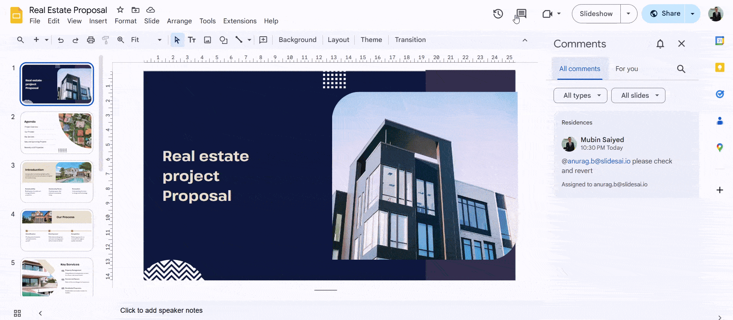
Task: Click the print icon in toolbar
Action: tap(90, 40)
